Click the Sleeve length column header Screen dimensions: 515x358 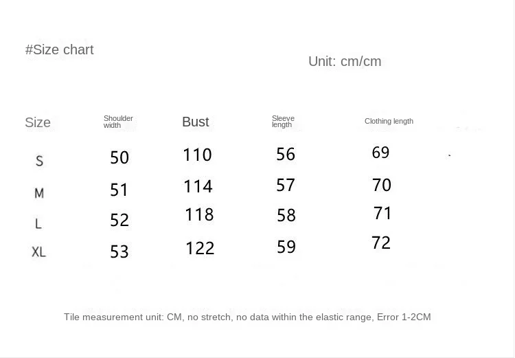coord(283,122)
